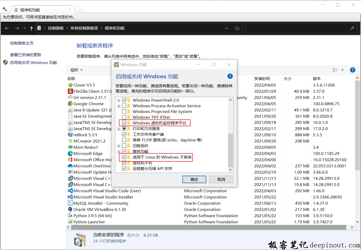Refresh the Programs and Features view
The width and height of the screenshot is (361, 250).
237,28
